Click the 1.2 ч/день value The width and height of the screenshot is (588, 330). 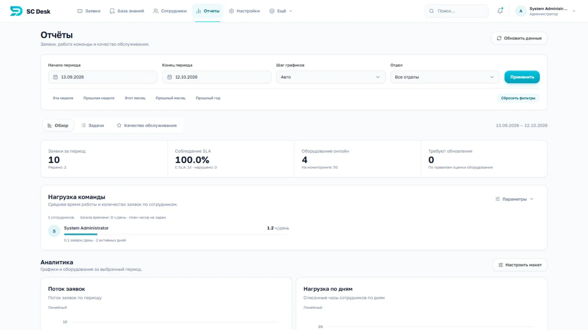[x=278, y=228]
